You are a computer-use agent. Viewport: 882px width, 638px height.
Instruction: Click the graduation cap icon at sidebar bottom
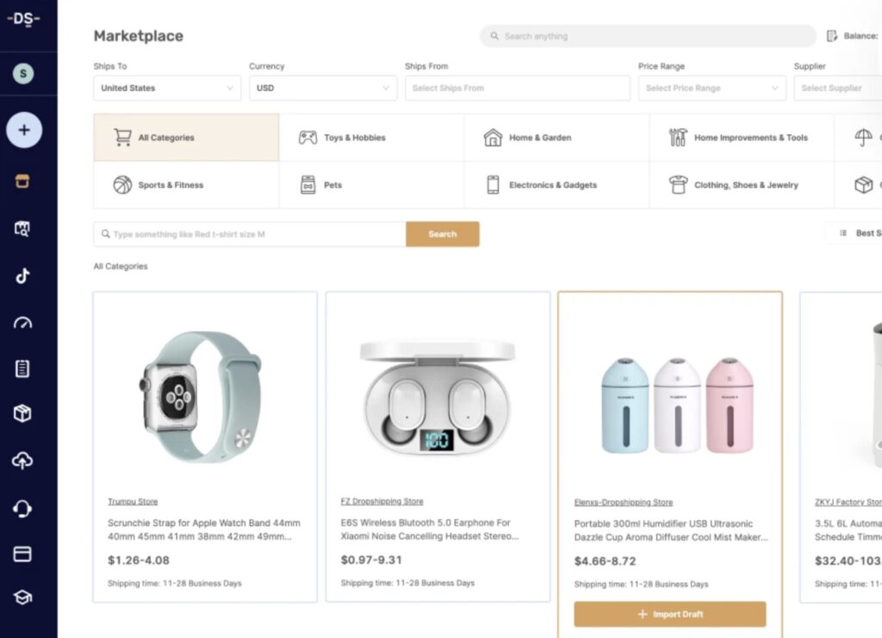pyautogui.click(x=22, y=597)
